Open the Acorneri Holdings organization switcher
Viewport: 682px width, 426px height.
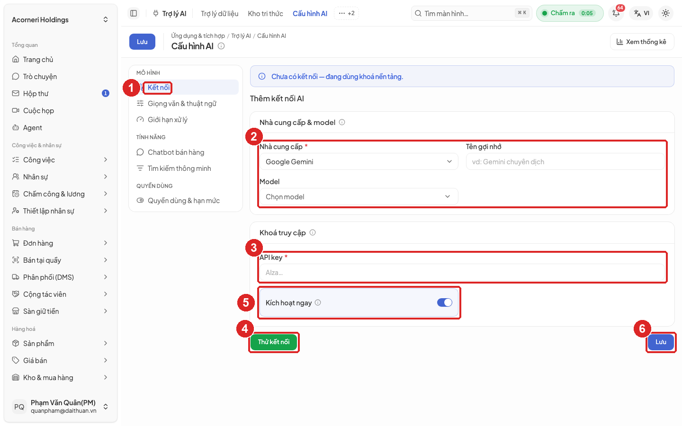click(61, 20)
